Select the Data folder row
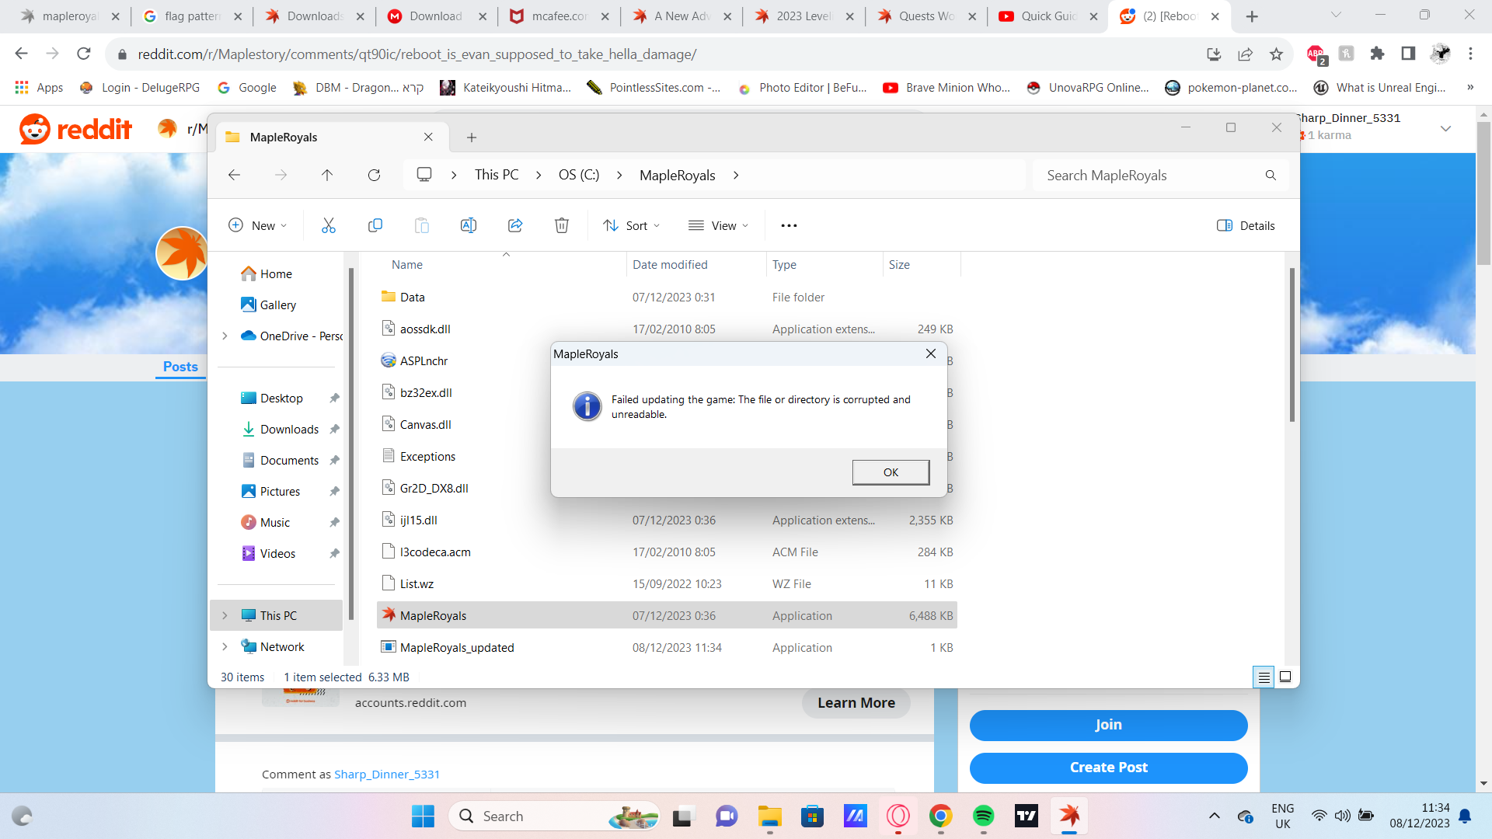 coord(667,297)
